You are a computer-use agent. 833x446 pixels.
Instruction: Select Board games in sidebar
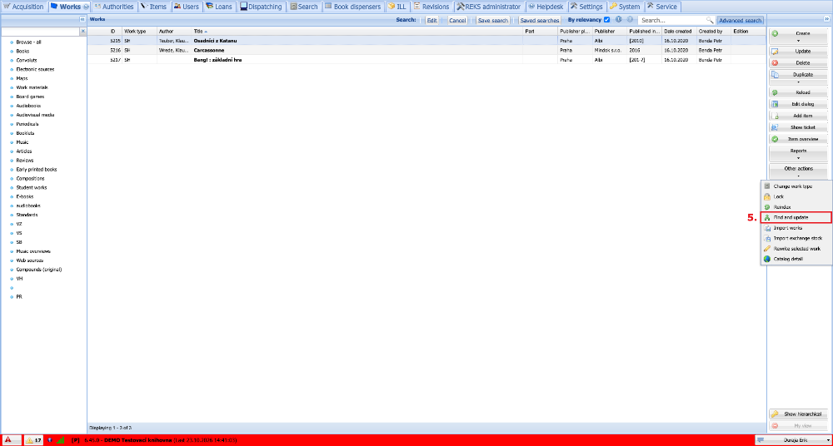point(30,97)
